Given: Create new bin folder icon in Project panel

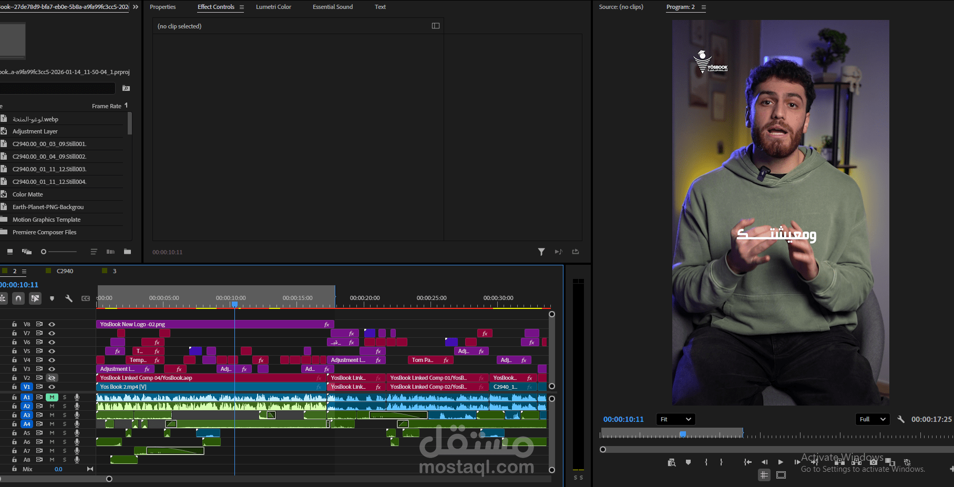Looking at the screenshot, I should click(x=127, y=252).
